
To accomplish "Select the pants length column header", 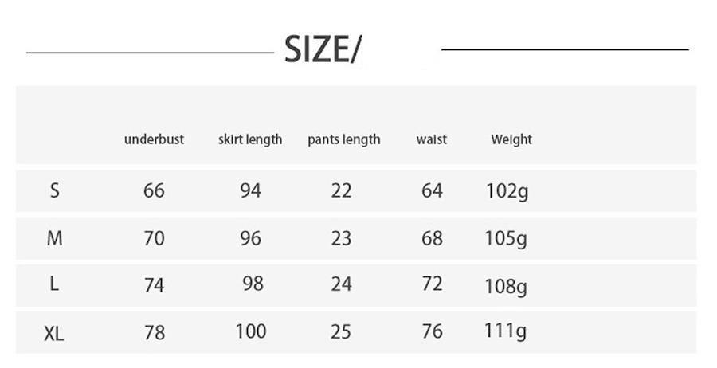I will (344, 139).
